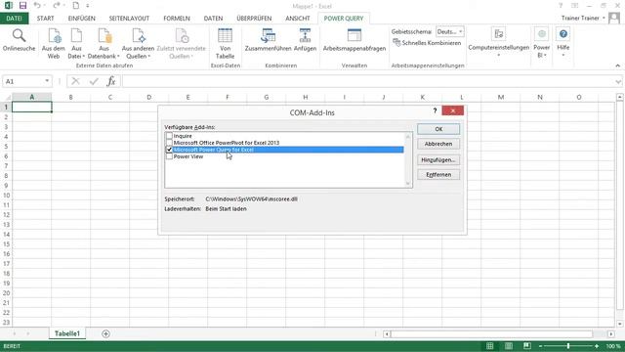
Task: Open Computereinstellungen menu
Action: coord(498,42)
